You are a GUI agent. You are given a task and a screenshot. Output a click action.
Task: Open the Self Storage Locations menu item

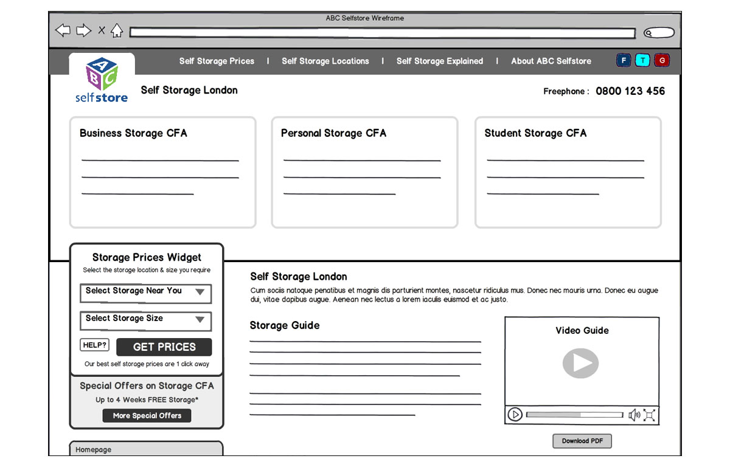click(325, 61)
